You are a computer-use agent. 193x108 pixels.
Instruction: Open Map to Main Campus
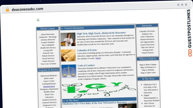pyautogui.click(x=148, y=65)
